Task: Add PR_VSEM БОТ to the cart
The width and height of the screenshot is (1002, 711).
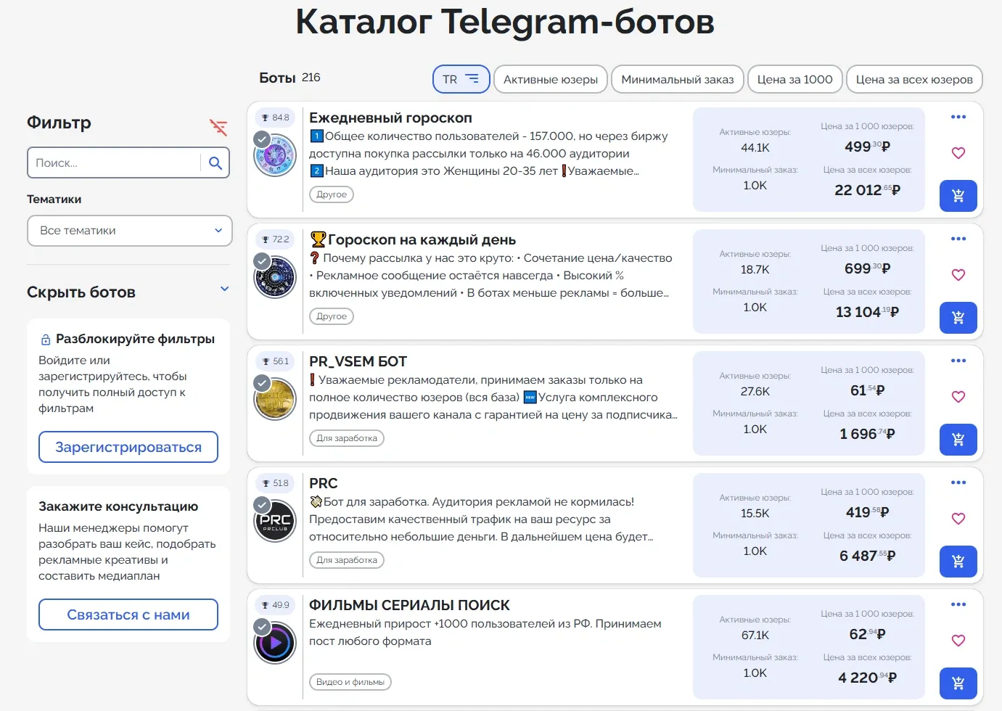Action: [958, 440]
